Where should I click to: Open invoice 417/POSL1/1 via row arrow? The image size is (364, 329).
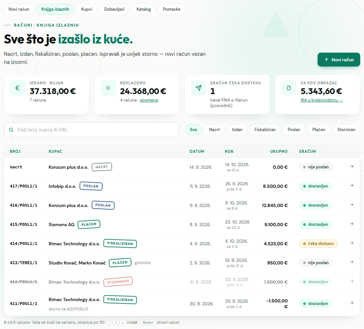tap(352, 186)
